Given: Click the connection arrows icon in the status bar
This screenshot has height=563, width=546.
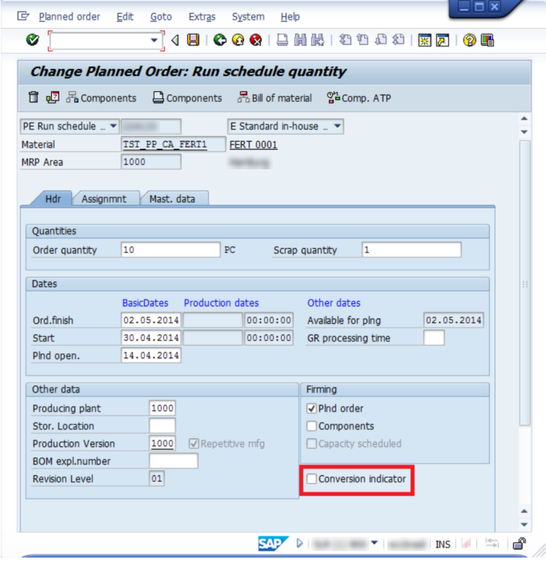Looking at the screenshot, I should coord(491,543).
